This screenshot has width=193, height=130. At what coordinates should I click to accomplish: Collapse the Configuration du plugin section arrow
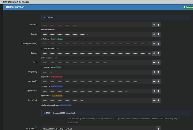[1, 2]
